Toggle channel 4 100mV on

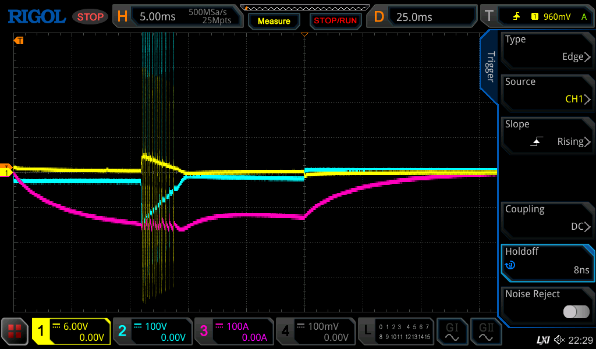pos(315,332)
